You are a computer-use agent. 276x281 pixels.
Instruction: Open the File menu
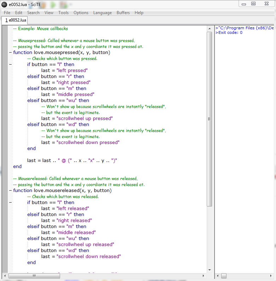pos(7,13)
